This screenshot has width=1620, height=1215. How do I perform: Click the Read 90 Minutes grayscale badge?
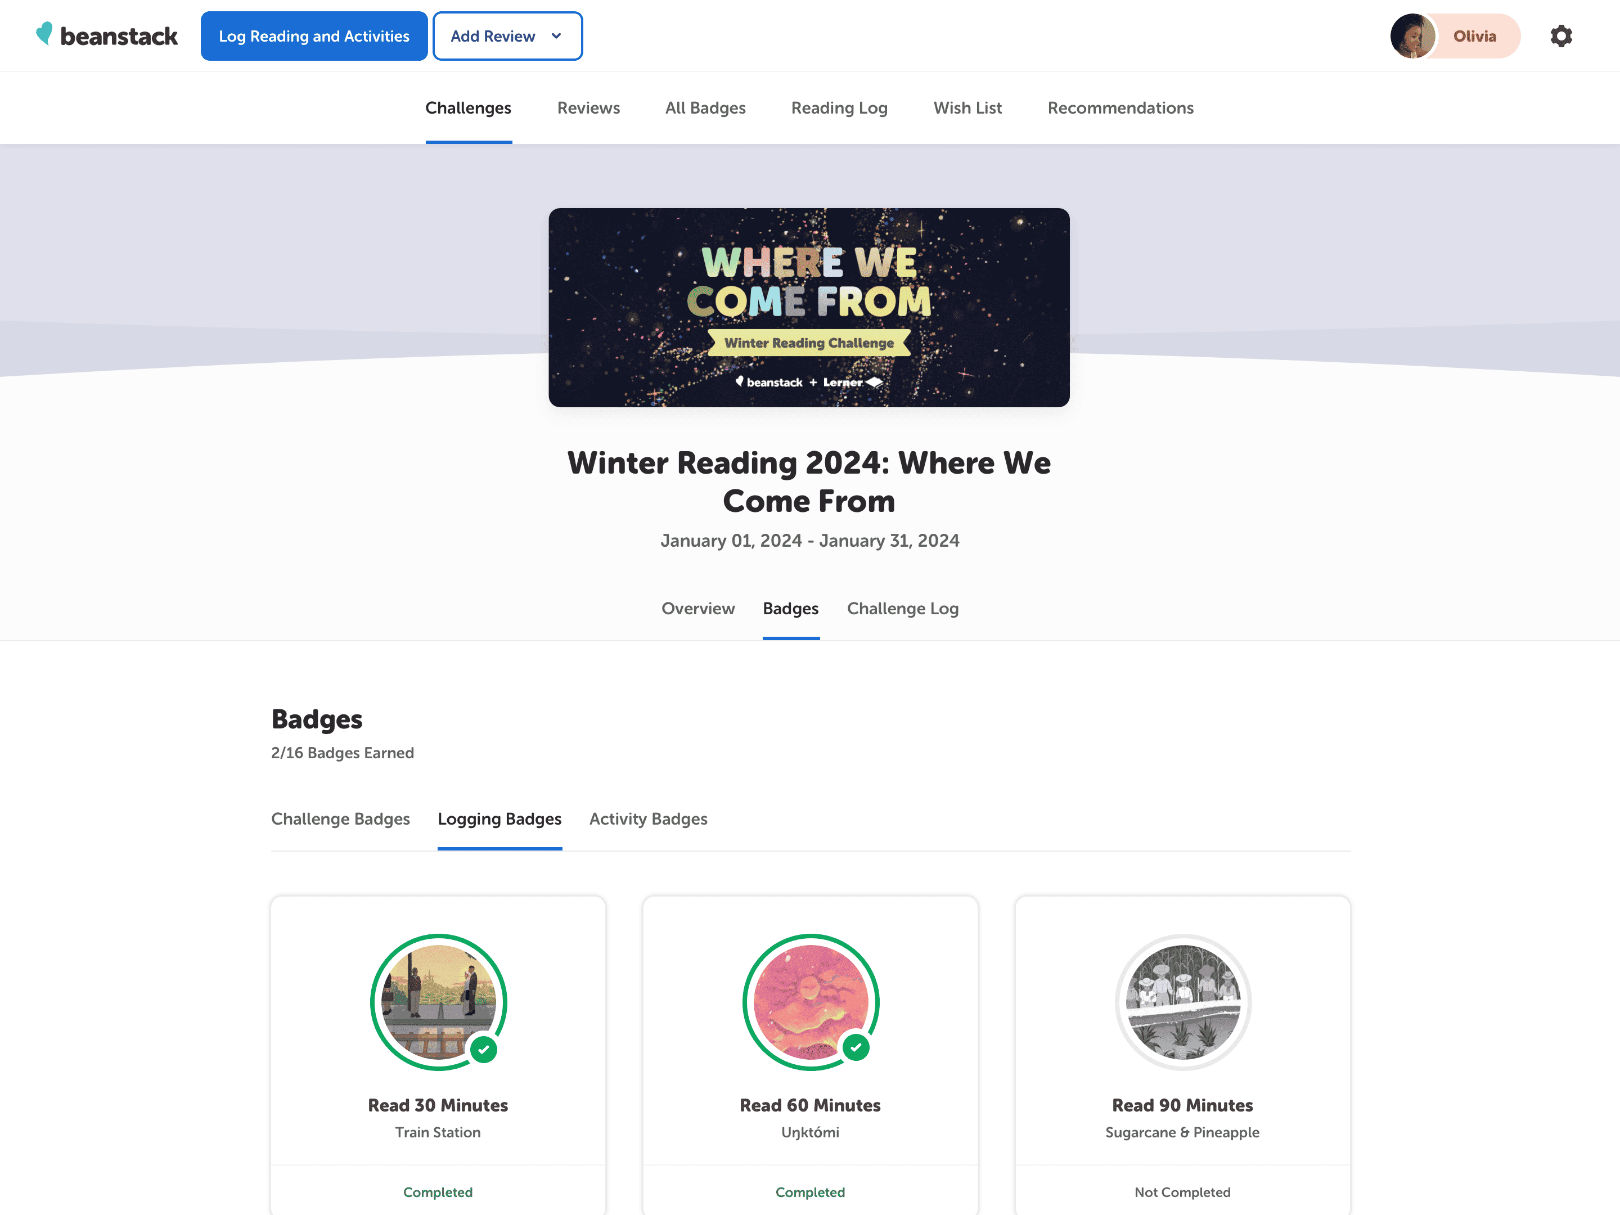1182,1001
